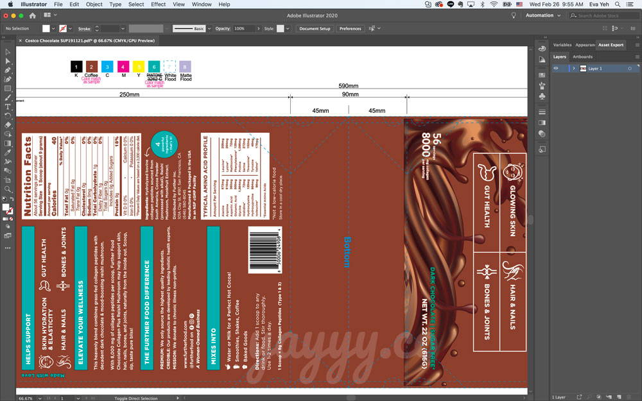Select the Asset Export tab
The height and width of the screenshot is (401, 642).
pos(611,45)
